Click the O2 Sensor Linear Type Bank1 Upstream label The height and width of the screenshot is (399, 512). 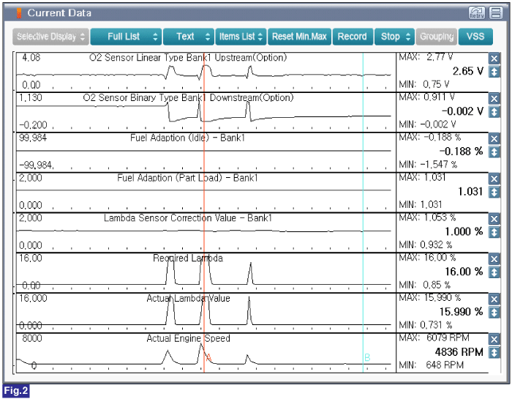tap(188, 58)
